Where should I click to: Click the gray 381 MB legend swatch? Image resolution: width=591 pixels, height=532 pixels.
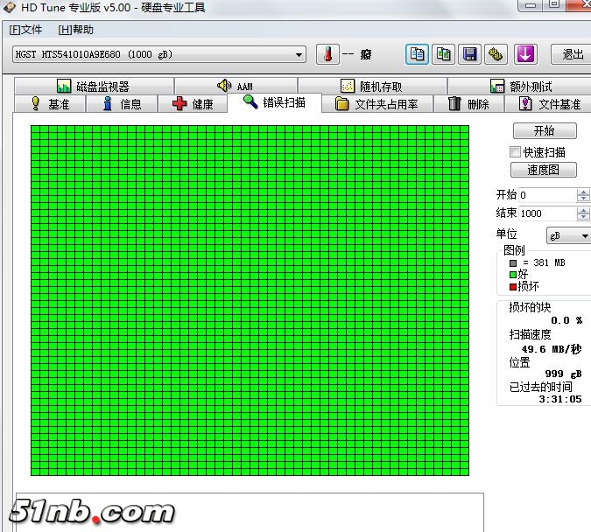click(x=512, y=262)
